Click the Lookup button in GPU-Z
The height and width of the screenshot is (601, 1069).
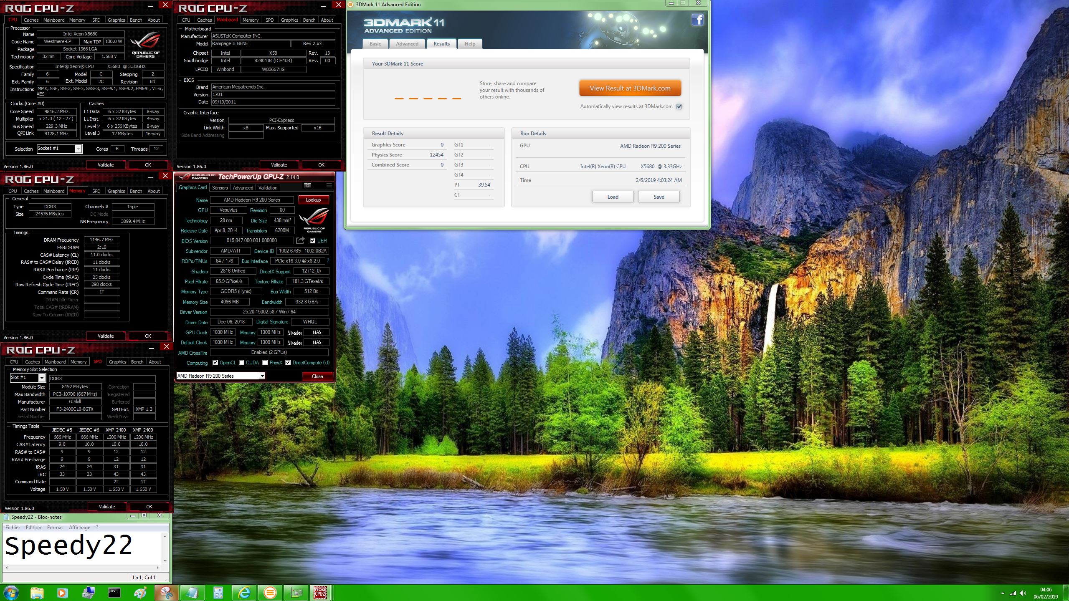[313, 200]
